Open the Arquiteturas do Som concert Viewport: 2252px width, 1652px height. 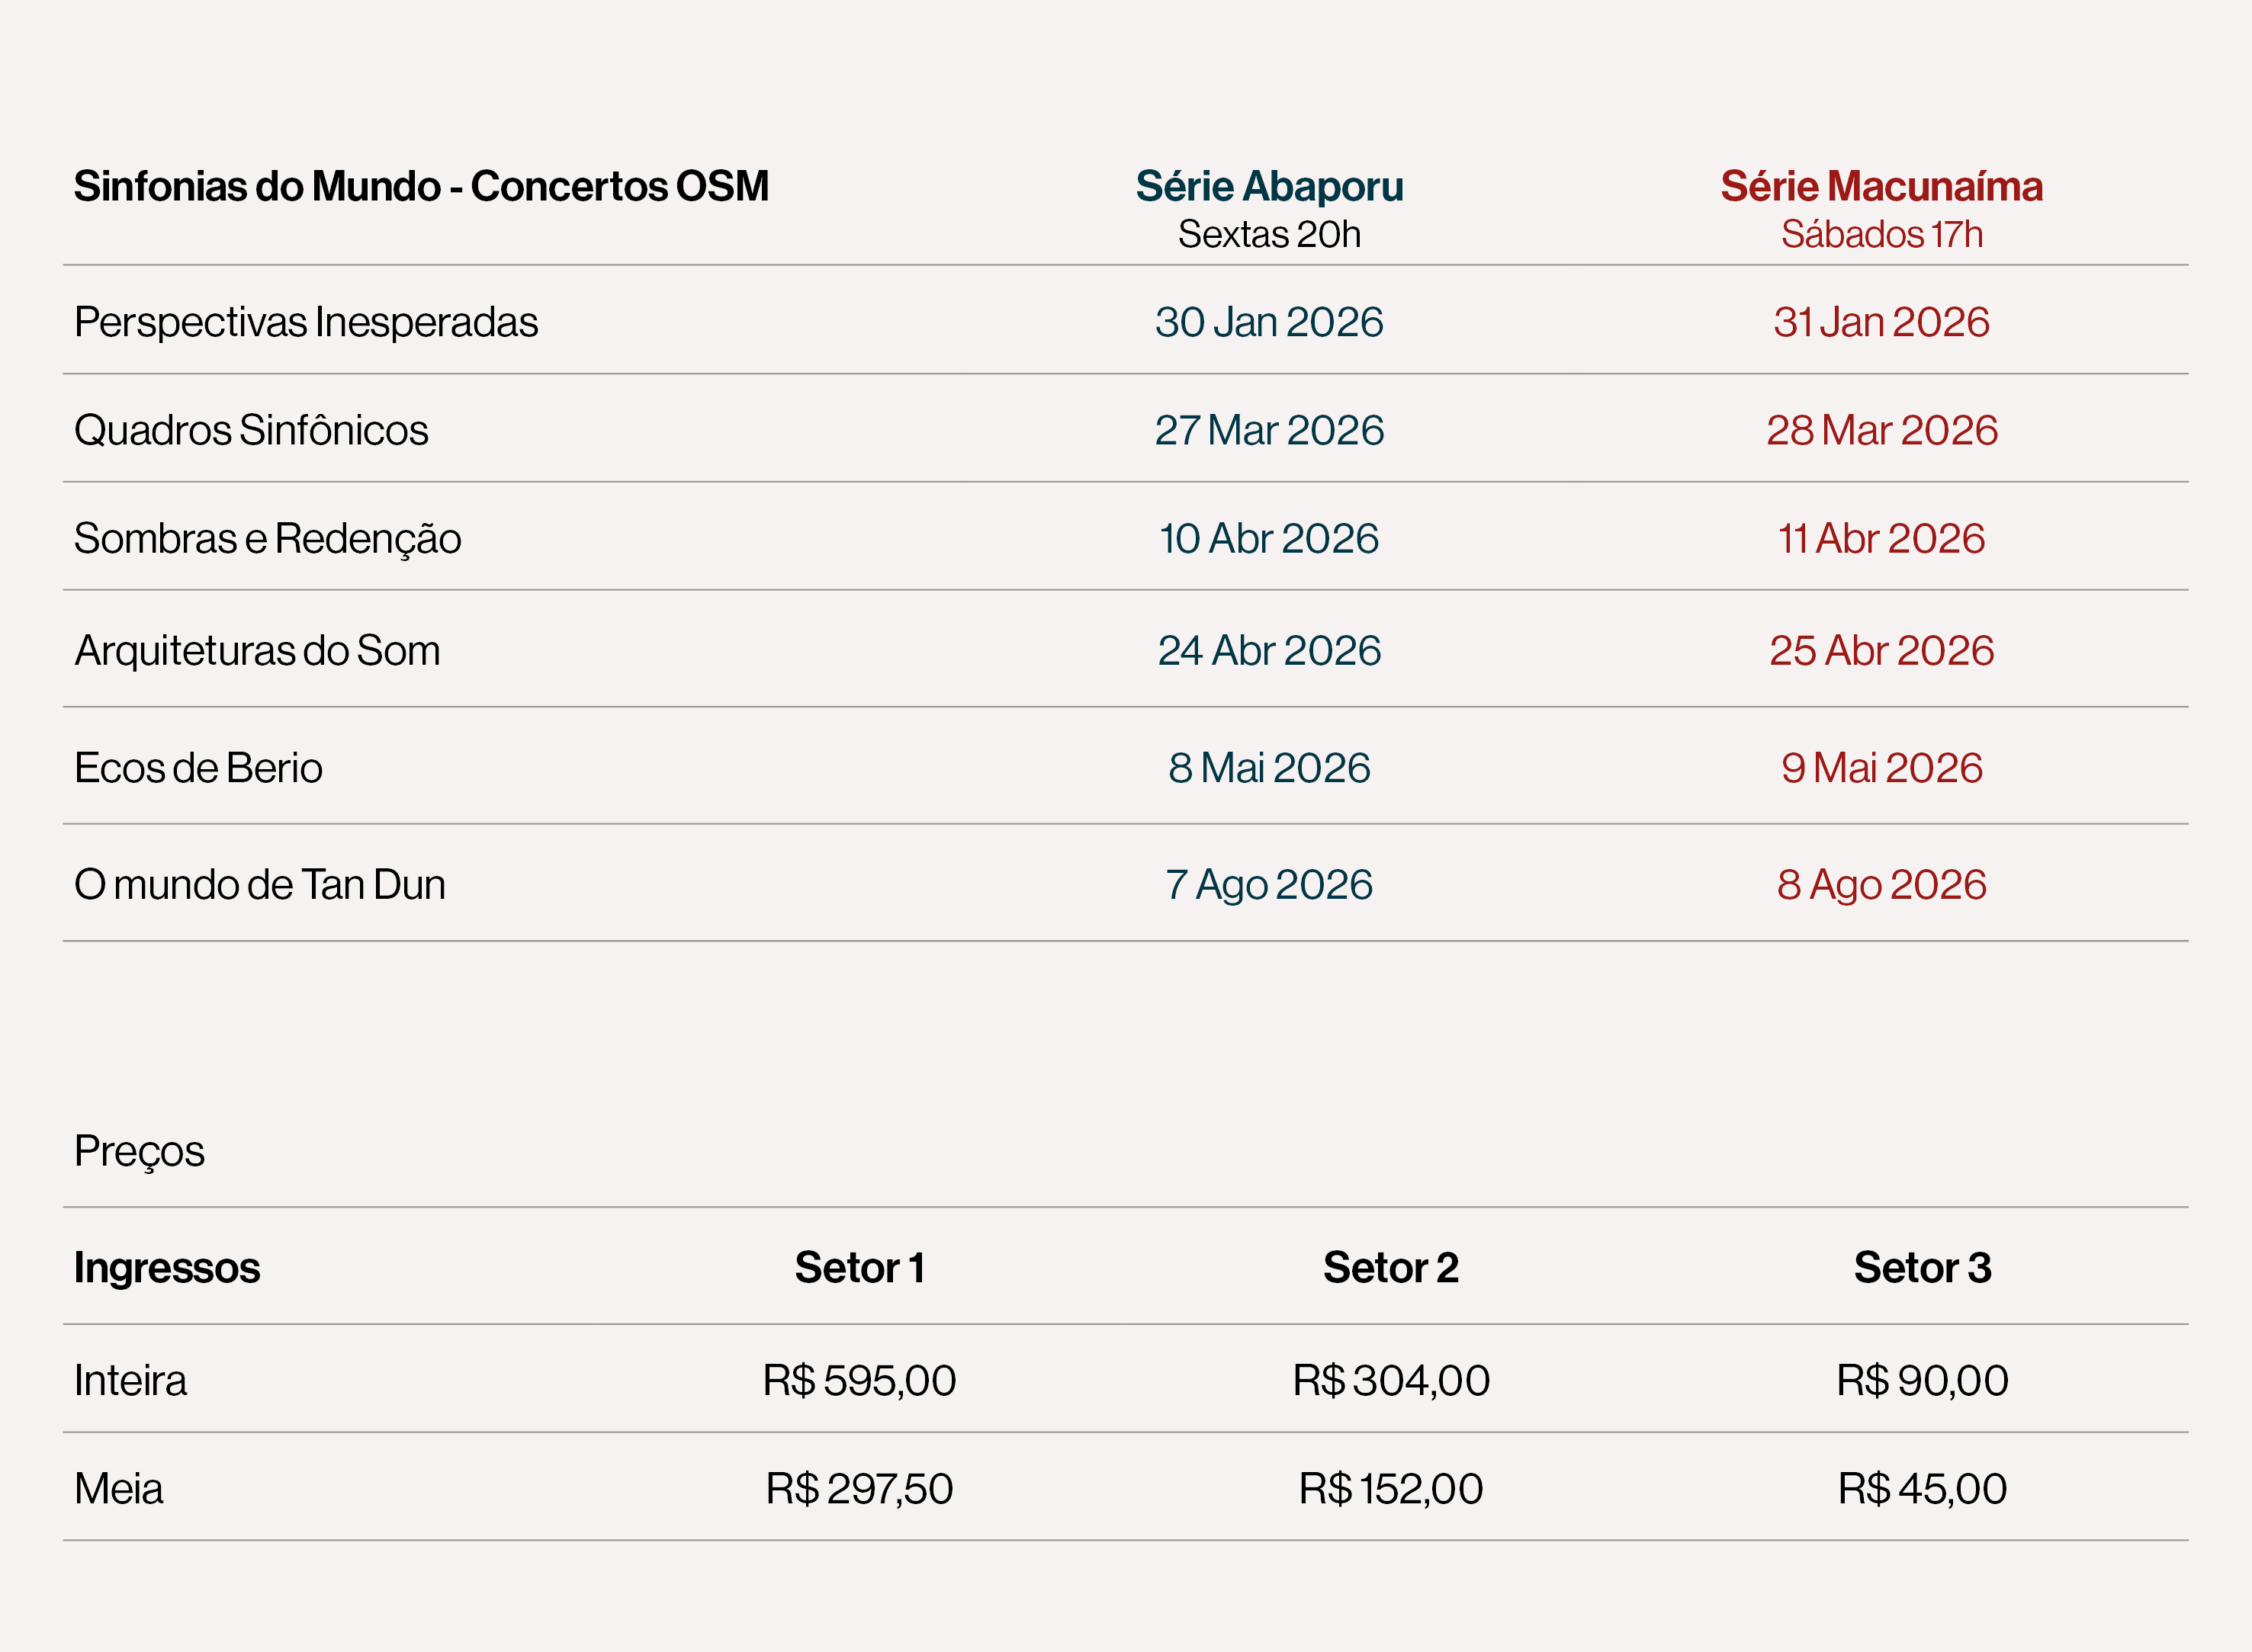coord(257,650)
